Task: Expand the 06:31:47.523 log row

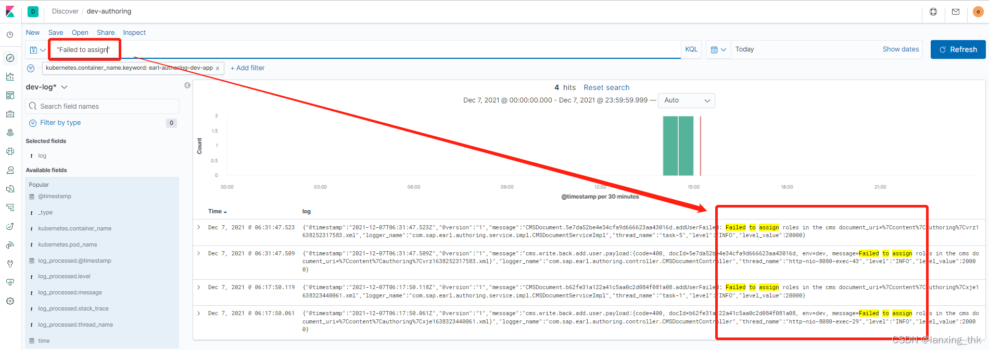Action: pyautogui.click(x=198, y=227)
